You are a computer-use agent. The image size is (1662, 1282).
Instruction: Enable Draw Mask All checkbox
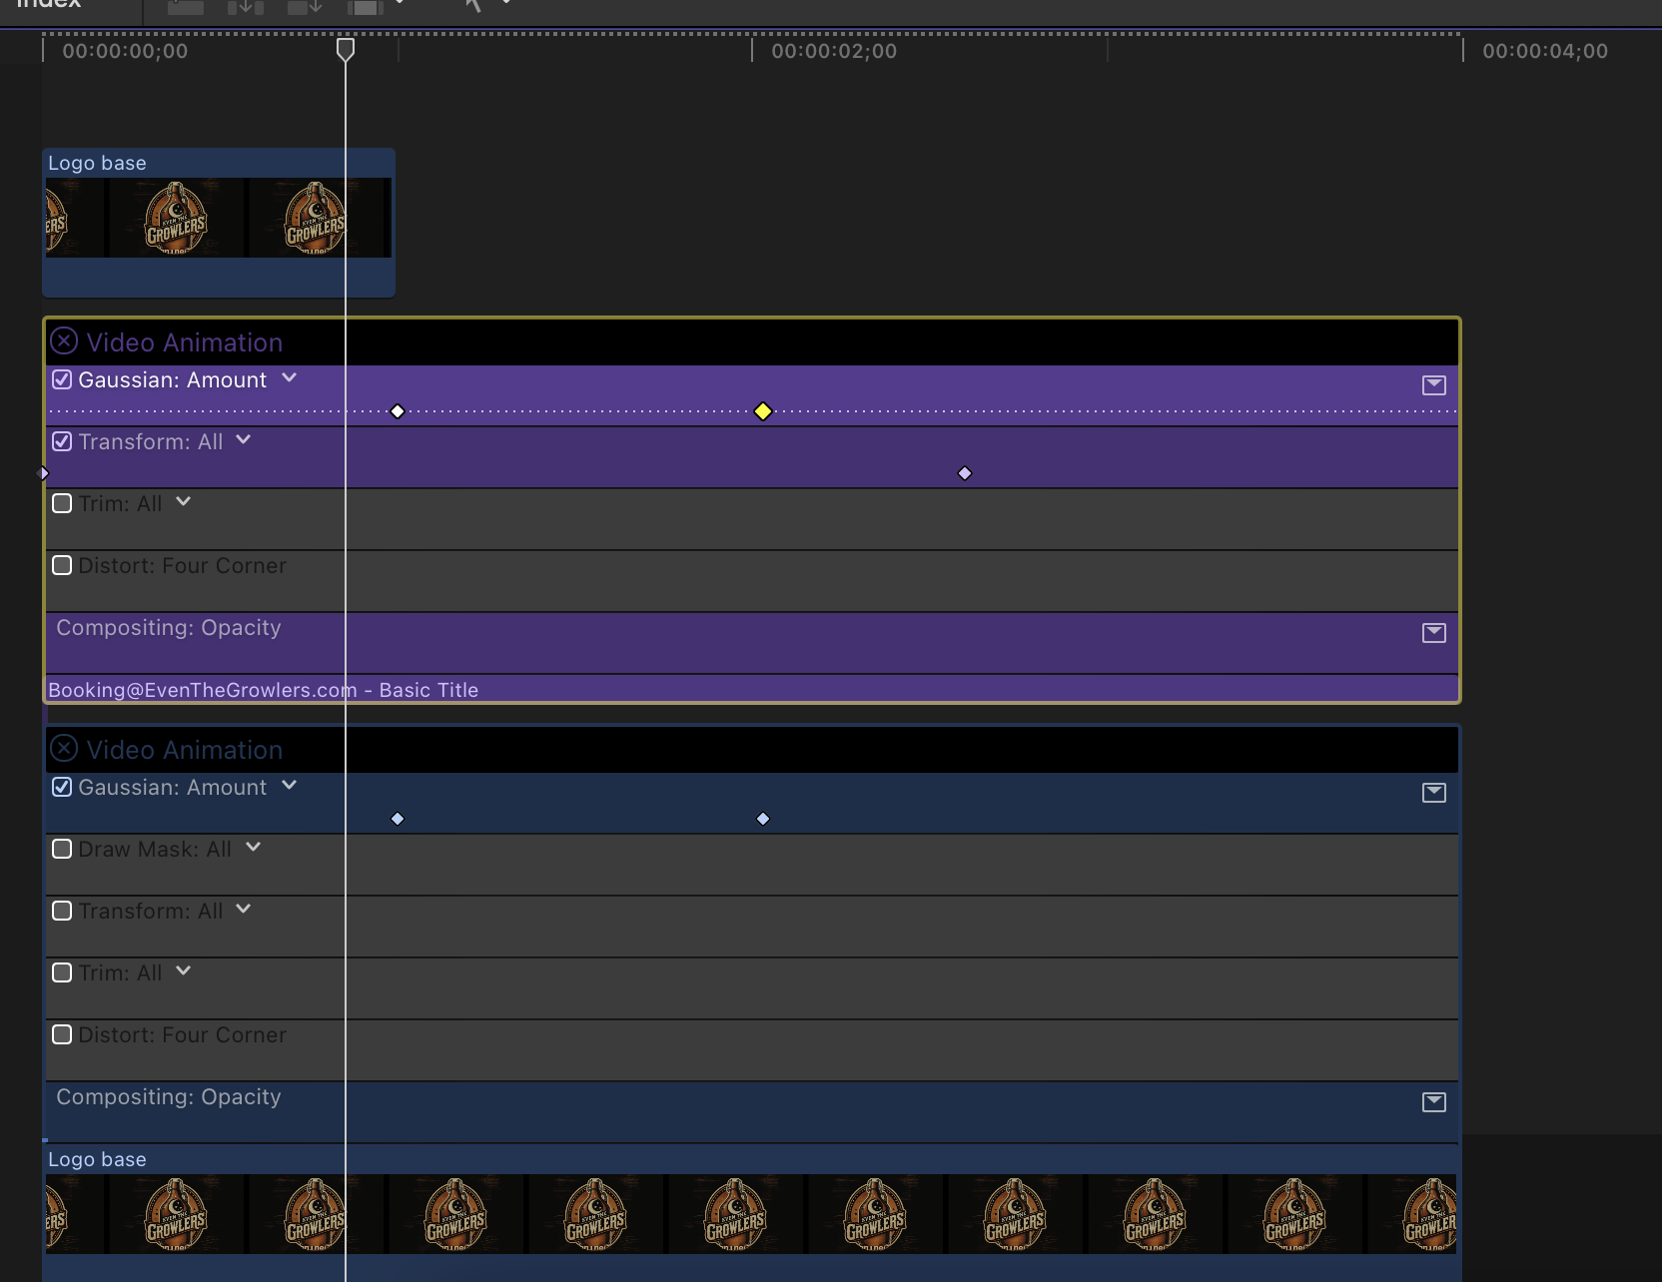point(62,849)
